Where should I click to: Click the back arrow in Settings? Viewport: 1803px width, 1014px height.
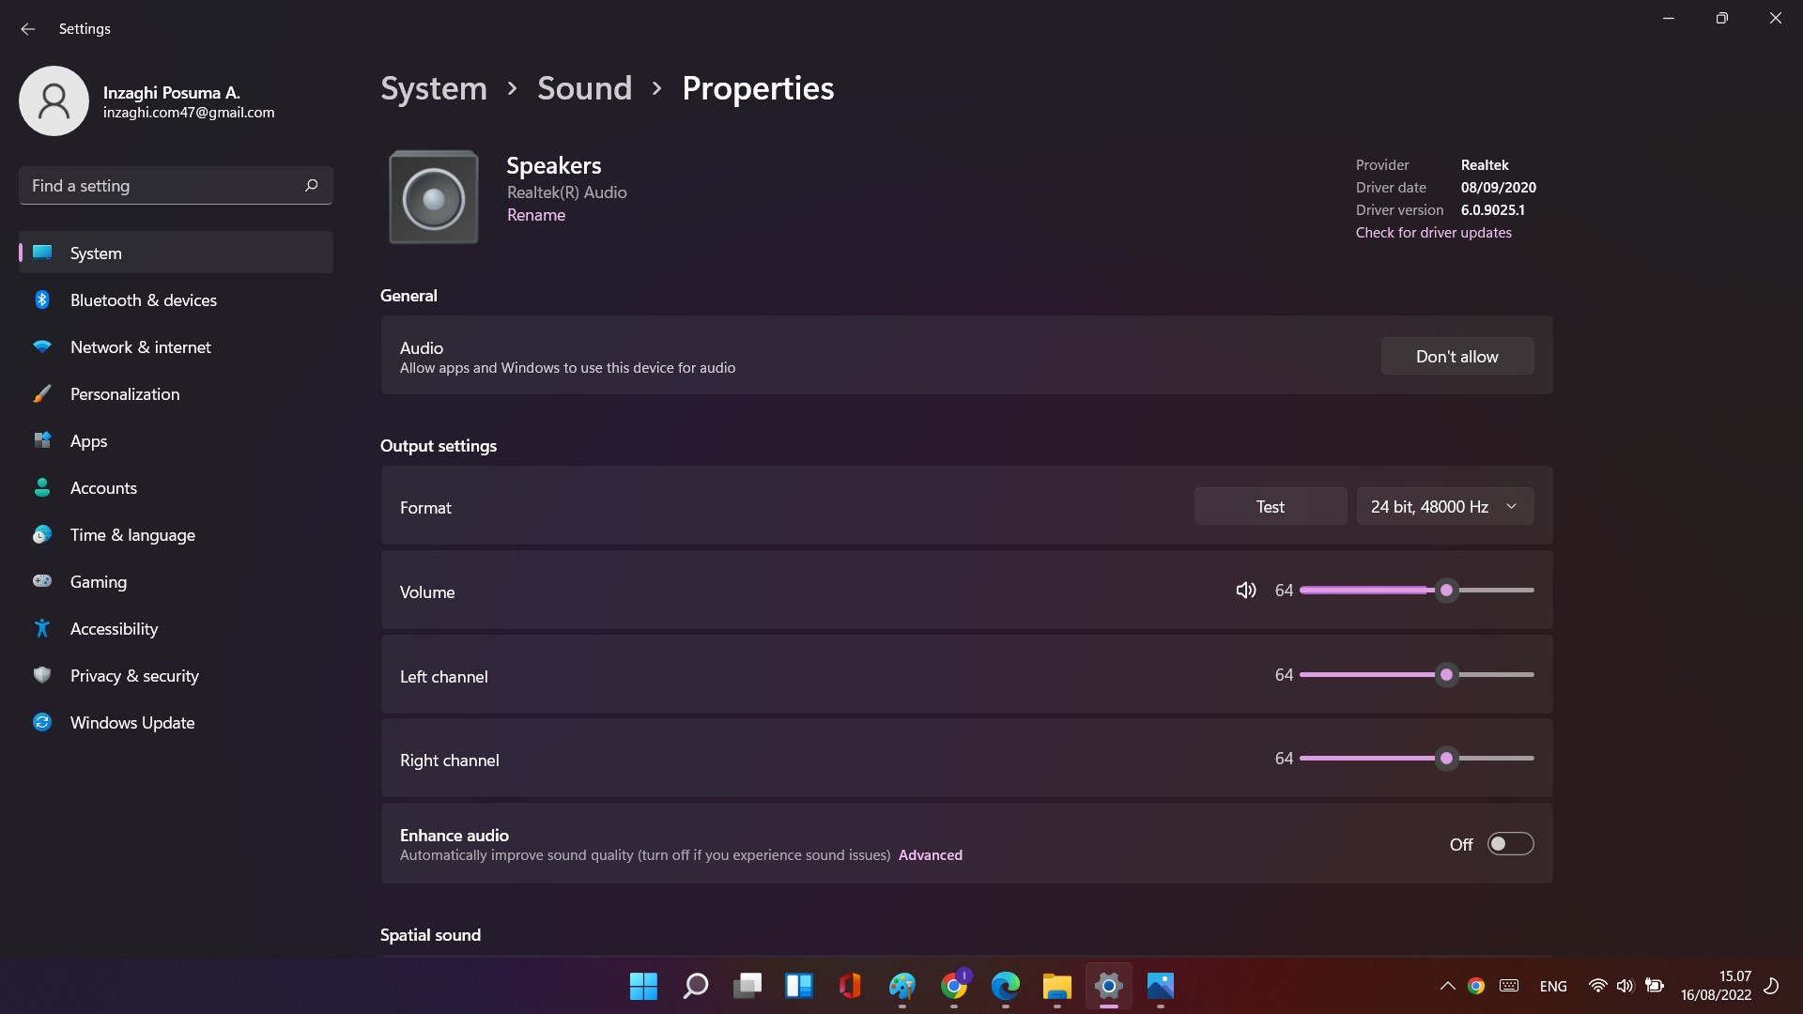click(x=27, y=29)
